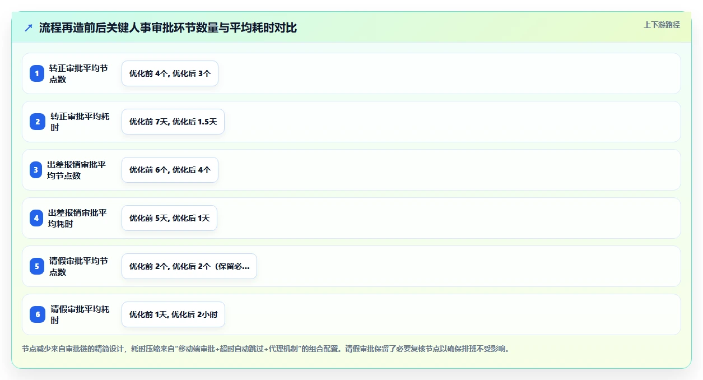
Task: Click the 出差报销审批平均耗时 label
Action: pyautogui.click(x=77, y=218)
